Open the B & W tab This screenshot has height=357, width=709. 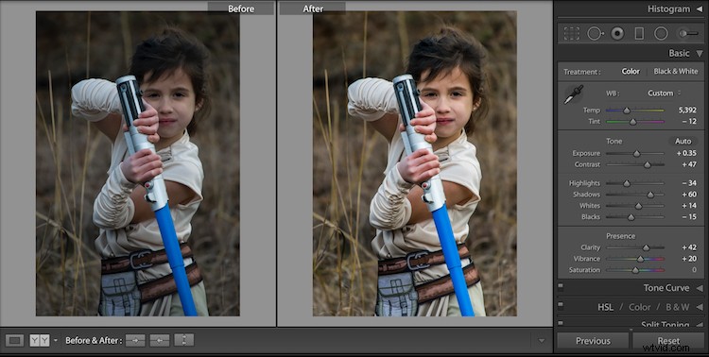pos(678,307)
